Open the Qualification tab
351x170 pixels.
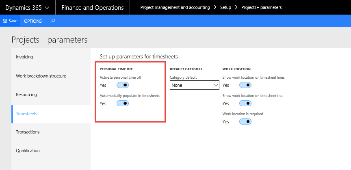tap(28, 151)
